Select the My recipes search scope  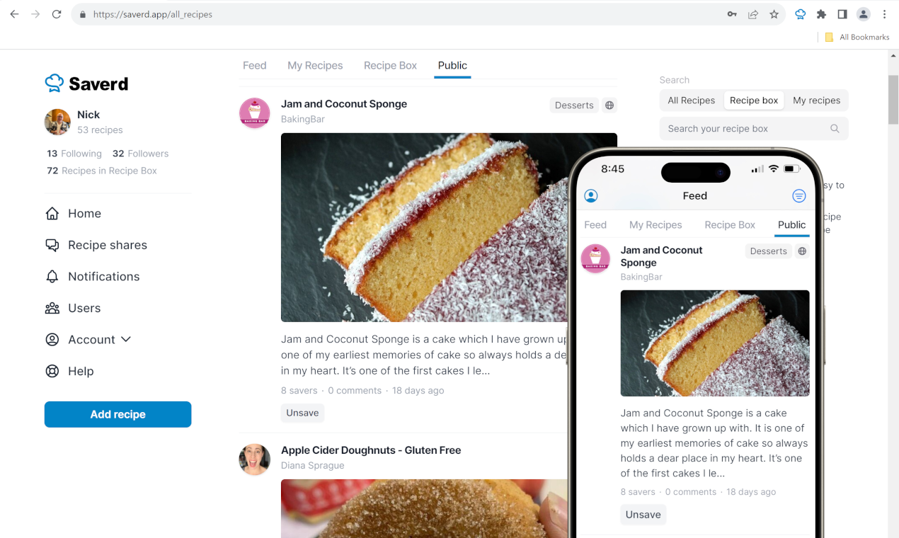[x=817, y=101]
